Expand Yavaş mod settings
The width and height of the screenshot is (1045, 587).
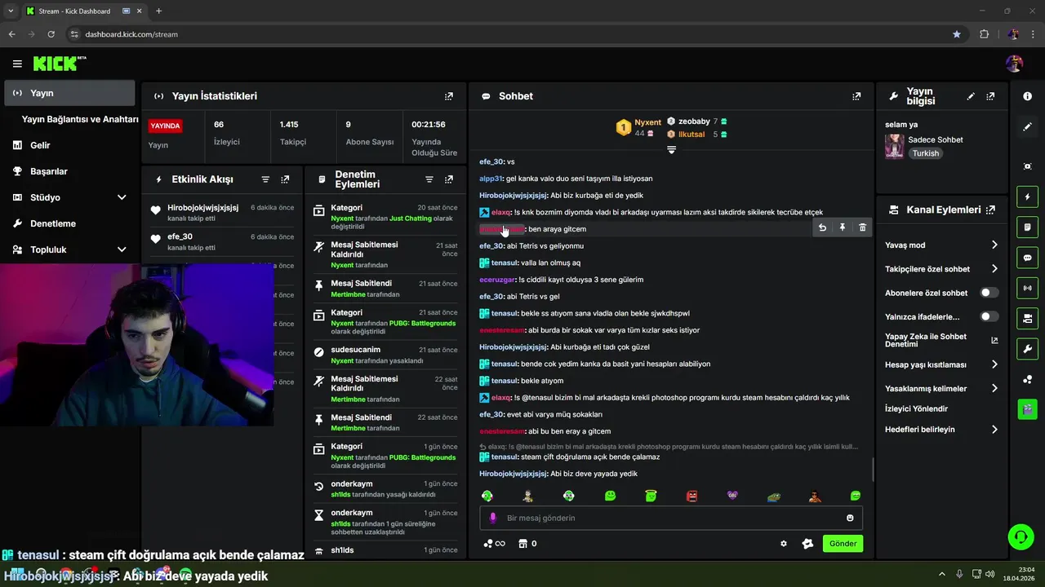pos(994,245)
